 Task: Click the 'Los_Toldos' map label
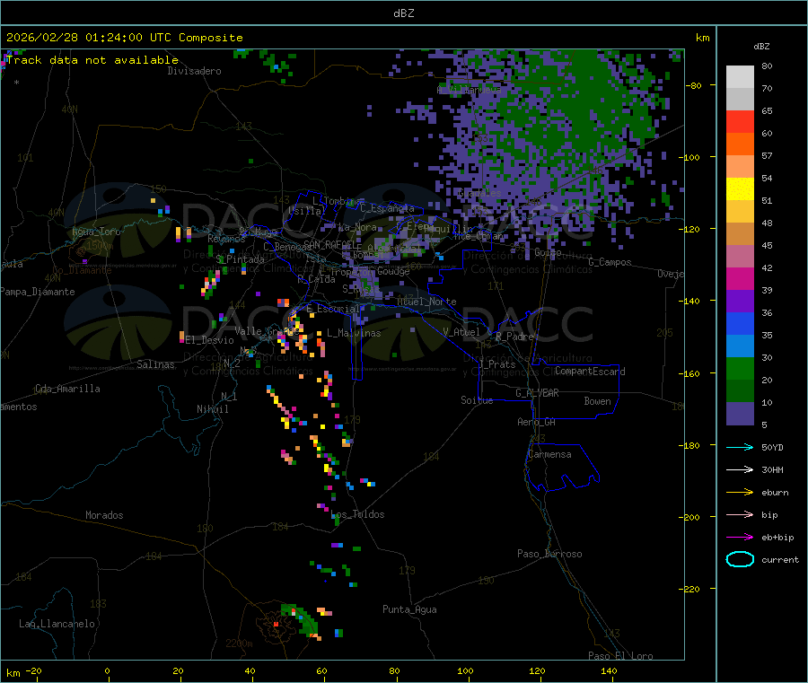pos(357,514)
